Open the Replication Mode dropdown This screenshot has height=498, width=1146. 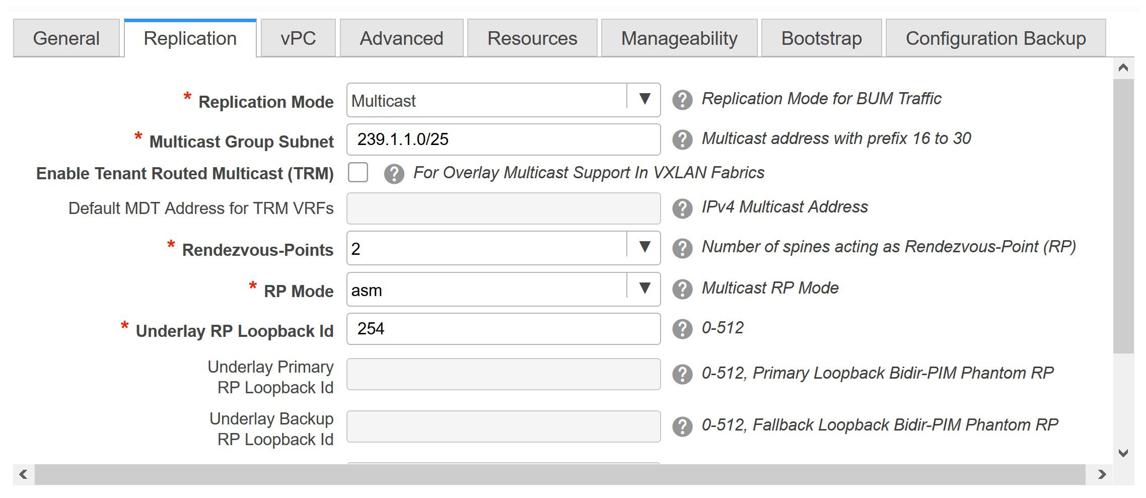(644, 99)
